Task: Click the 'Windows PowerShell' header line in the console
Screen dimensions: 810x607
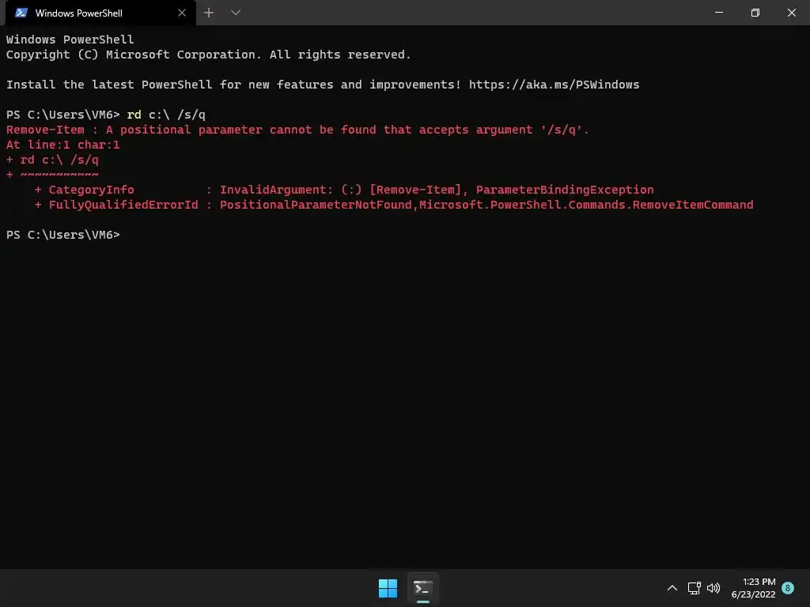Action: point(70,40)
